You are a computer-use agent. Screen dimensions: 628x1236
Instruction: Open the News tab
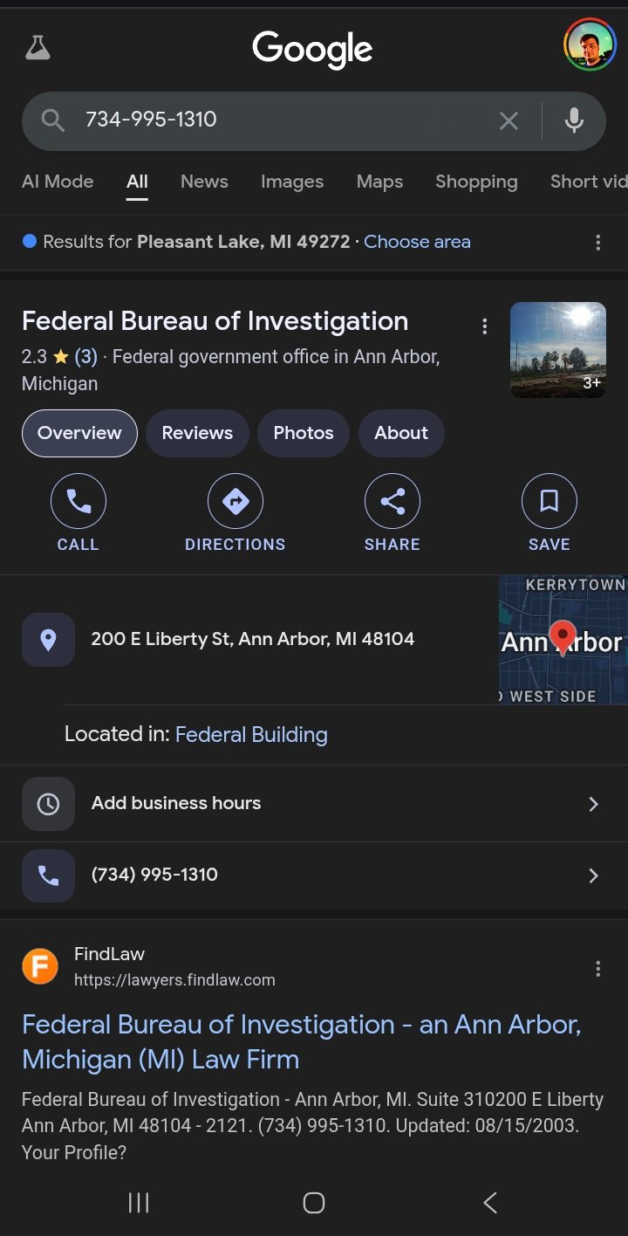pyautogui.click(x=204, y=182)
